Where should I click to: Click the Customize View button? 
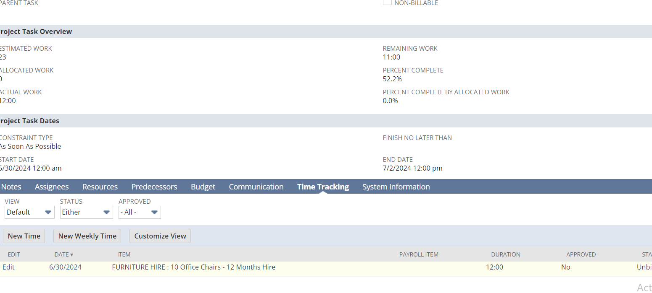tap(160, 236)
